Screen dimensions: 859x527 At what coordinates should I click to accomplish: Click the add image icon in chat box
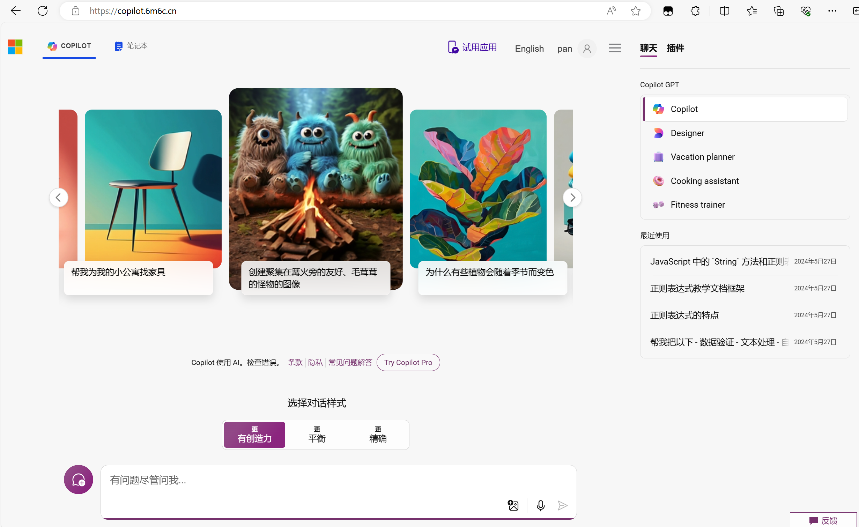(513, 505)
